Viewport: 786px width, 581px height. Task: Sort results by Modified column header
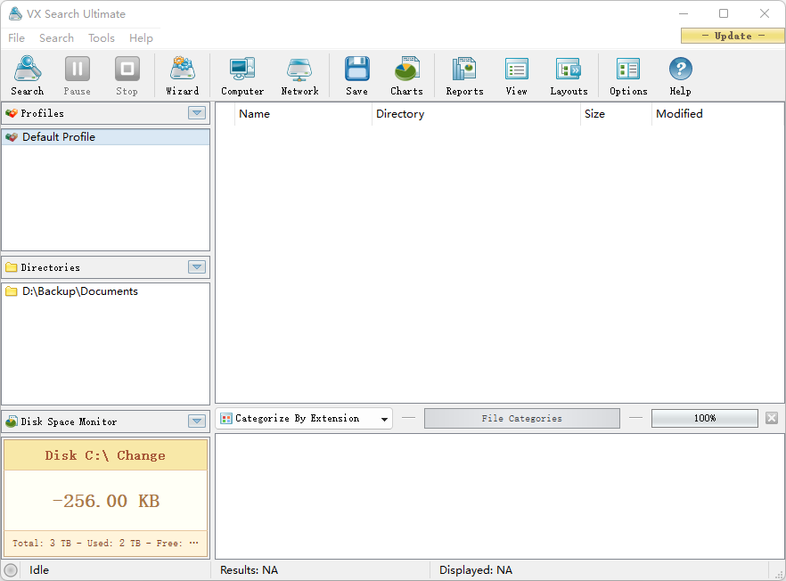718,114
